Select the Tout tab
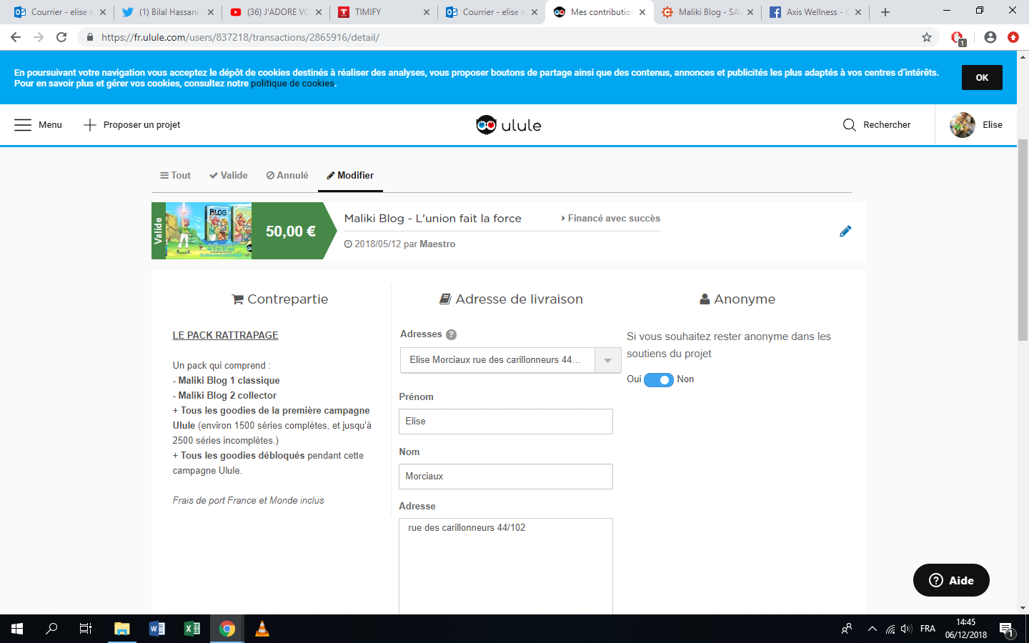The image size is (1029, 643). [176, 176]
